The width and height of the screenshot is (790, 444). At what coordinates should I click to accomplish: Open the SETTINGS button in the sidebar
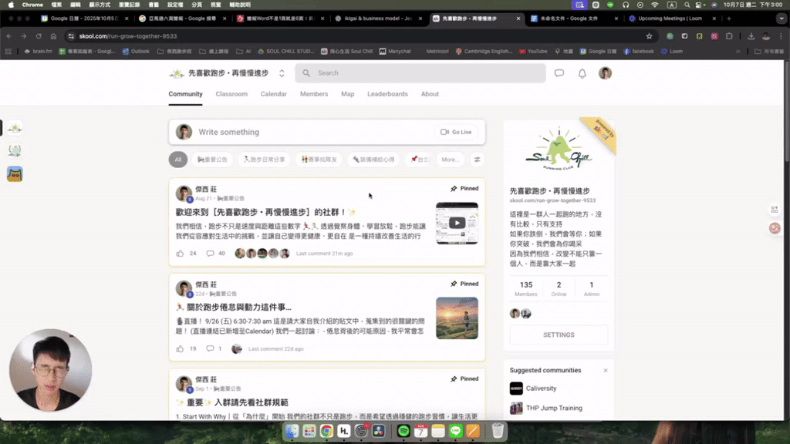[558, 335]
